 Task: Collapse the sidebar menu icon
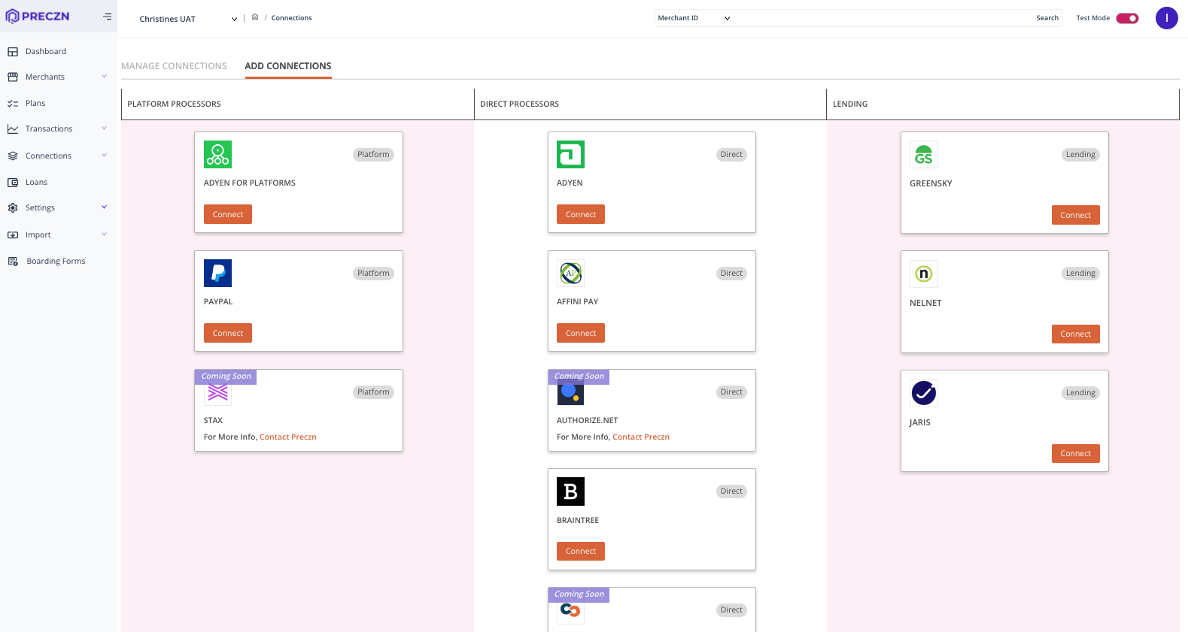click(108, 17)
